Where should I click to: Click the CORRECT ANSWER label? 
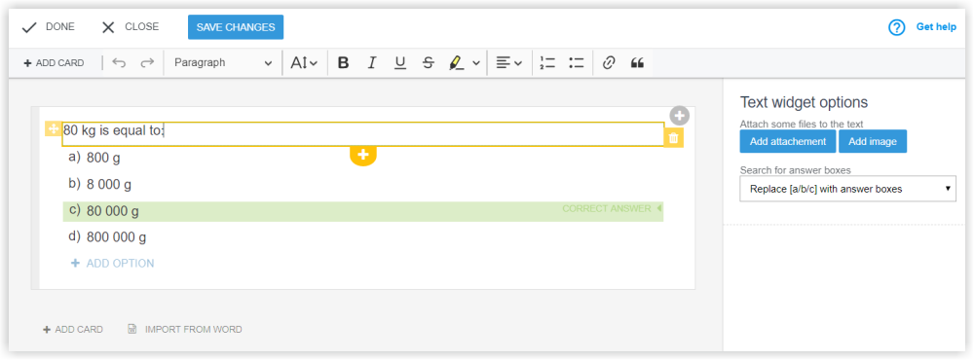click(x=606, y=209)
